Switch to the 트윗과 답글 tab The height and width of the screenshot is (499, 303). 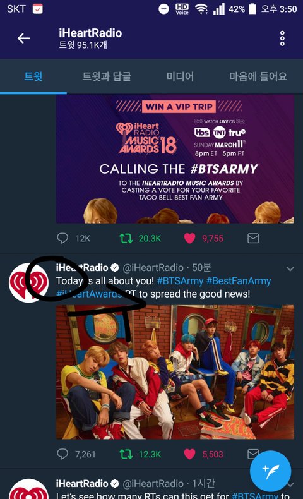tap(107, 76)
